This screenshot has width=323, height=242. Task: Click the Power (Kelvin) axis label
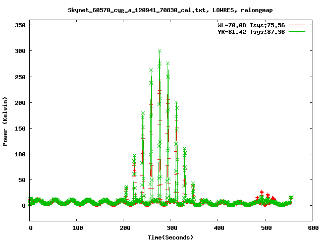pyautogui.click(x=5, y=122)
